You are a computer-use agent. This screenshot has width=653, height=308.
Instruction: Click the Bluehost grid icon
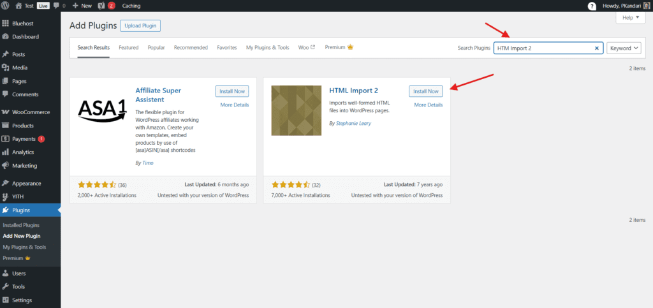point(5,24)
